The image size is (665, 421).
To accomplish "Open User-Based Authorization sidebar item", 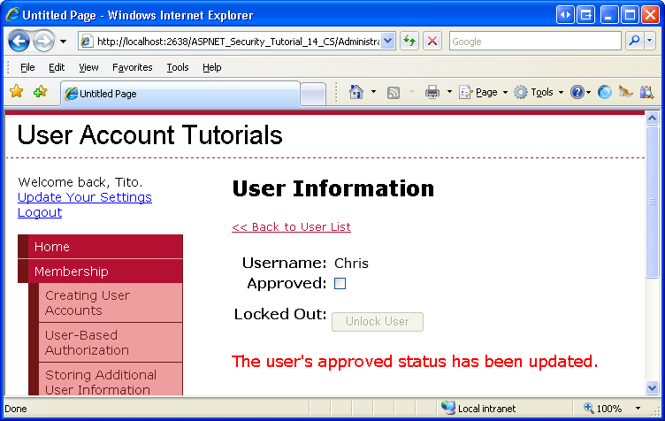I will pyautogui.click(x=111, y=342).
